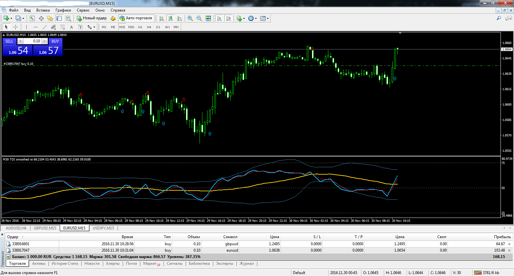The height and width of the screenshot is (276, 514).
Task: Toggle the Chart Shift icon
Action: pos(228,18)
